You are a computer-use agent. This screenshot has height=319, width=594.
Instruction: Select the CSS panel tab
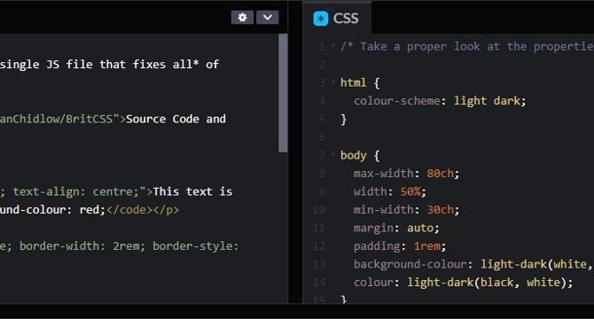coord(336,18)
